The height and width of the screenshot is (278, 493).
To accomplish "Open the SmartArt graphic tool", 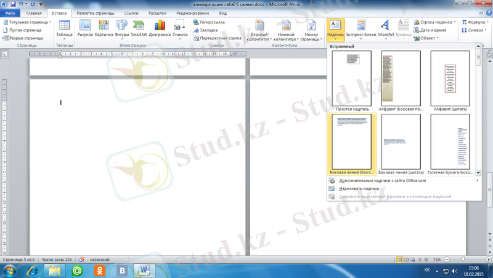I will [x=139, y=28].
